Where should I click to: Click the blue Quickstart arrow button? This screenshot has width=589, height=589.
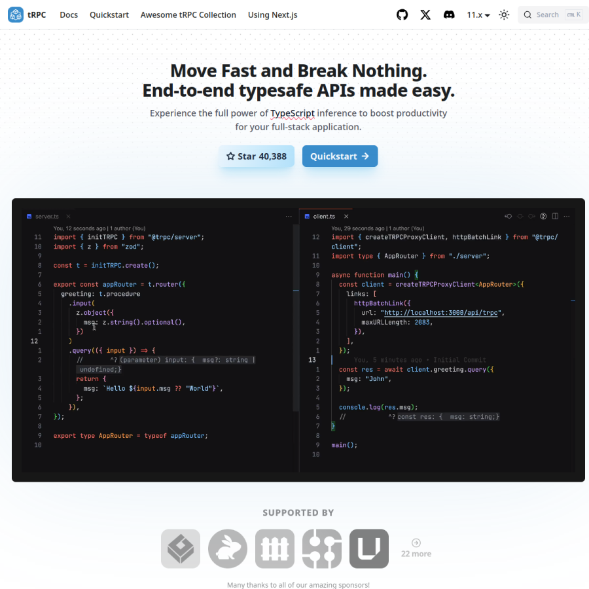[340, 156]
